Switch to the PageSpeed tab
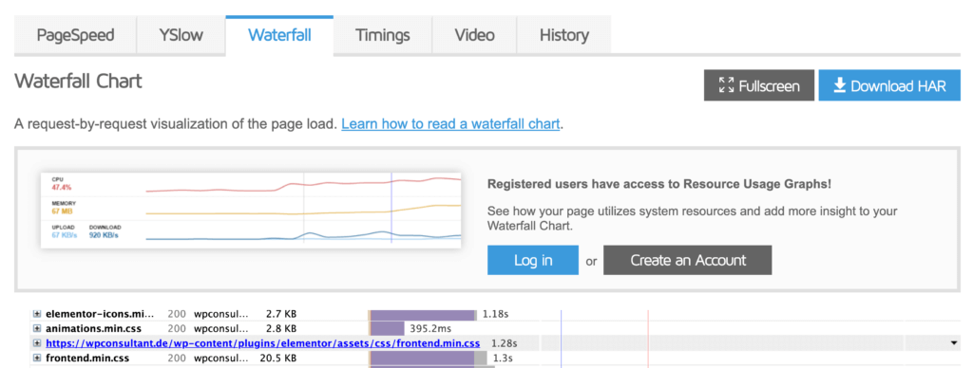The image size is (973, 368). 75,35
